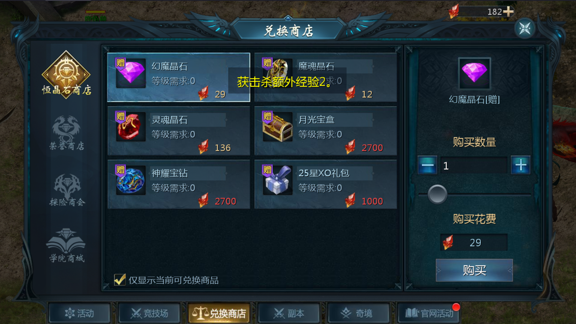Close the 兑换商店 window

(x=525, y=28)
